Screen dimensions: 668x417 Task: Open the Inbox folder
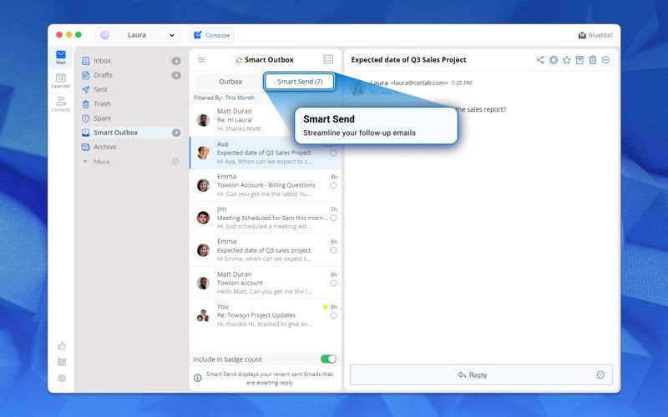(131, 61)
